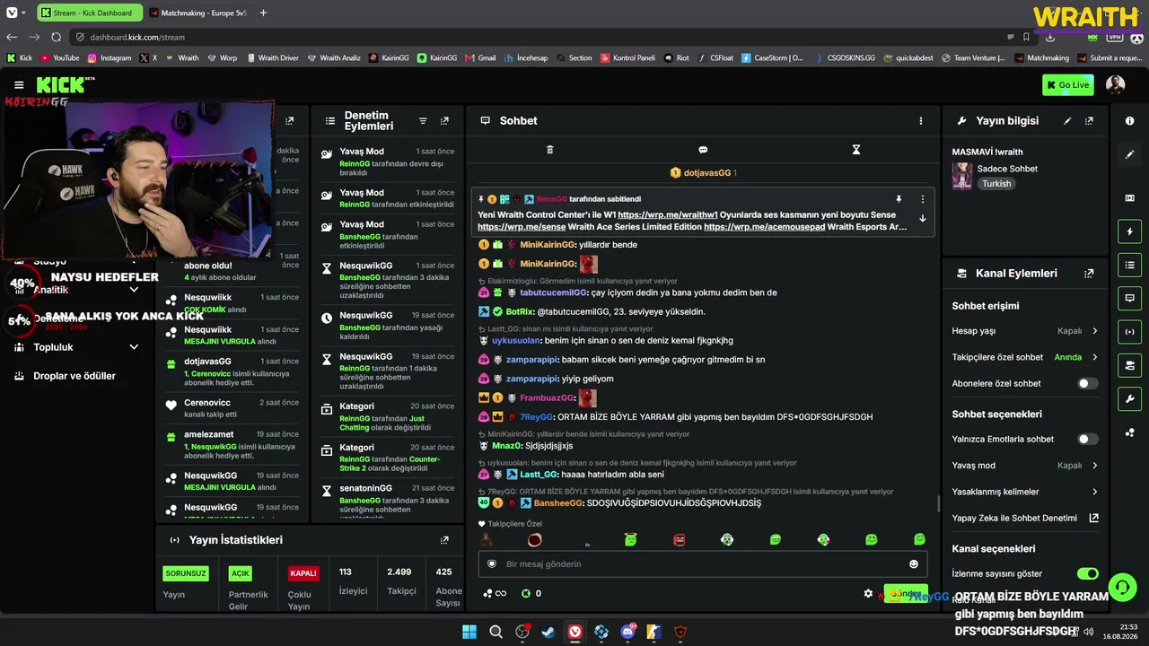Click the Turkish language tag
Image resolution: width=1149 pixels, height=646 pixels.
coord(996,184)
